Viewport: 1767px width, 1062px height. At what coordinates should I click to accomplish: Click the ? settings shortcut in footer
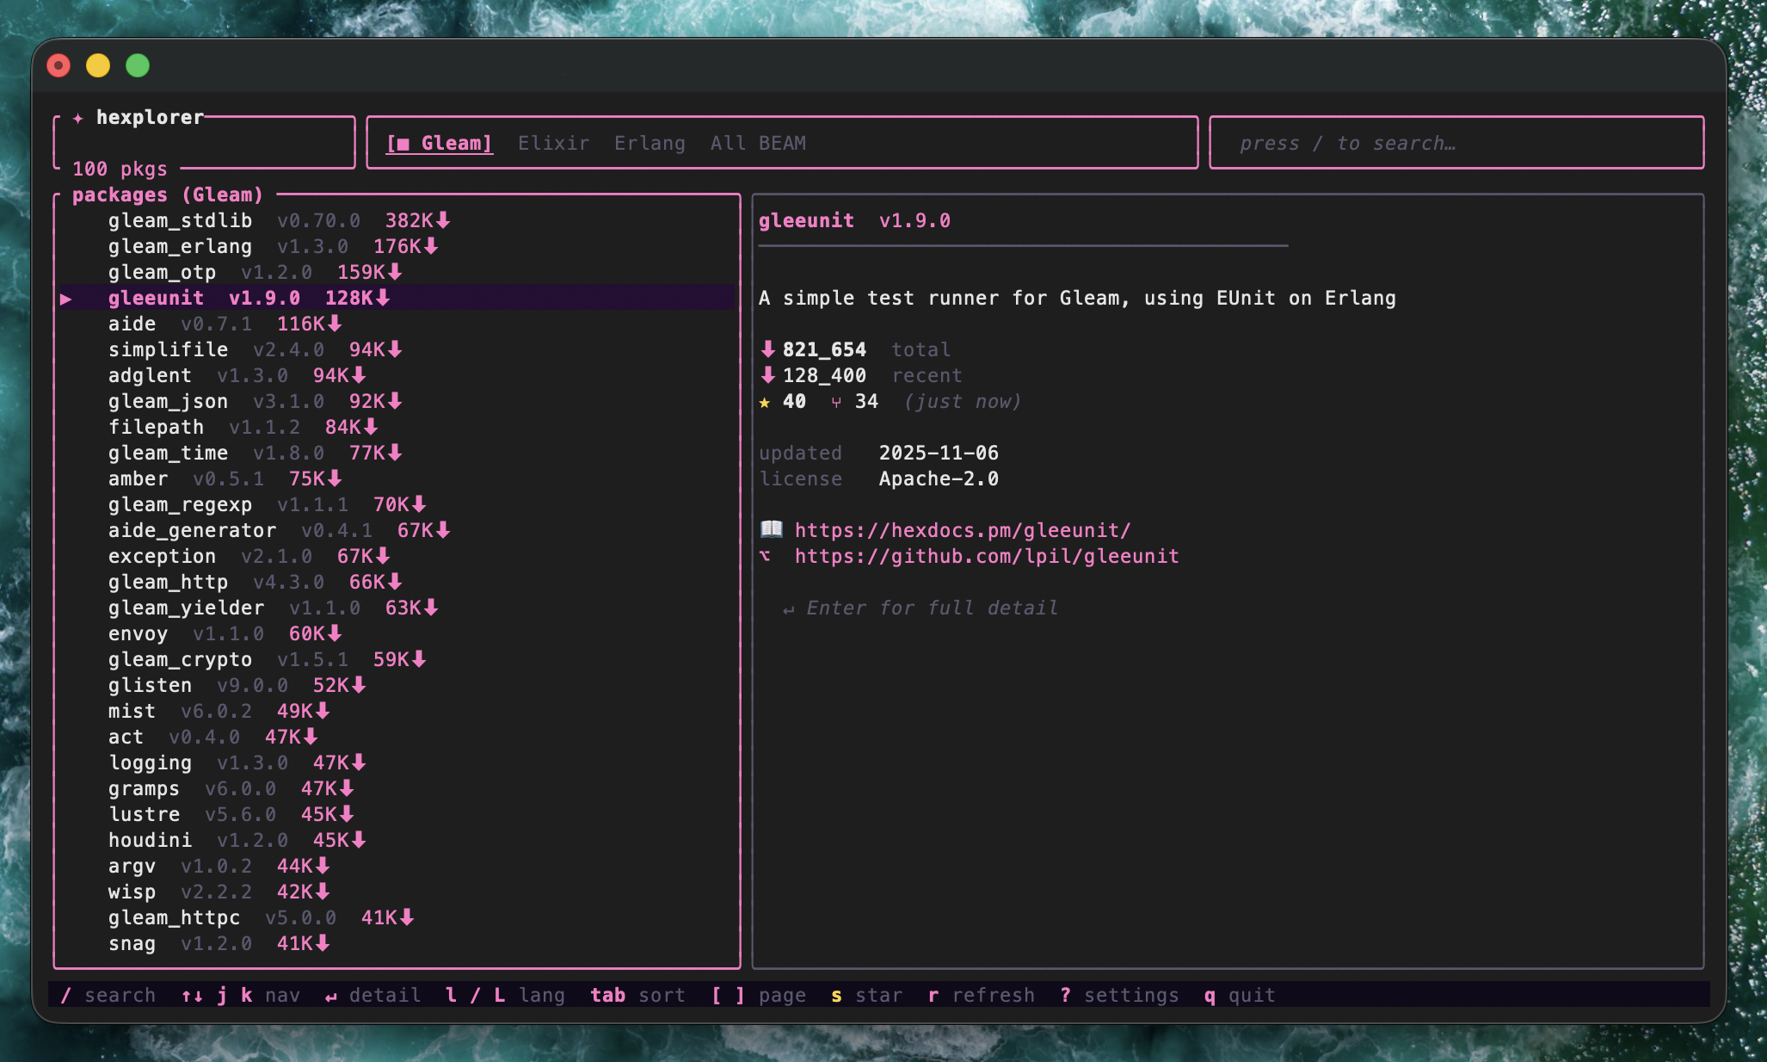click(1119, 995)
